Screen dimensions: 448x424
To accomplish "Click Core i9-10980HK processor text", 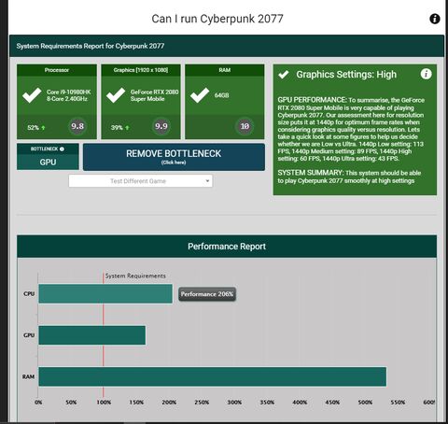I will tap(69, 95).
